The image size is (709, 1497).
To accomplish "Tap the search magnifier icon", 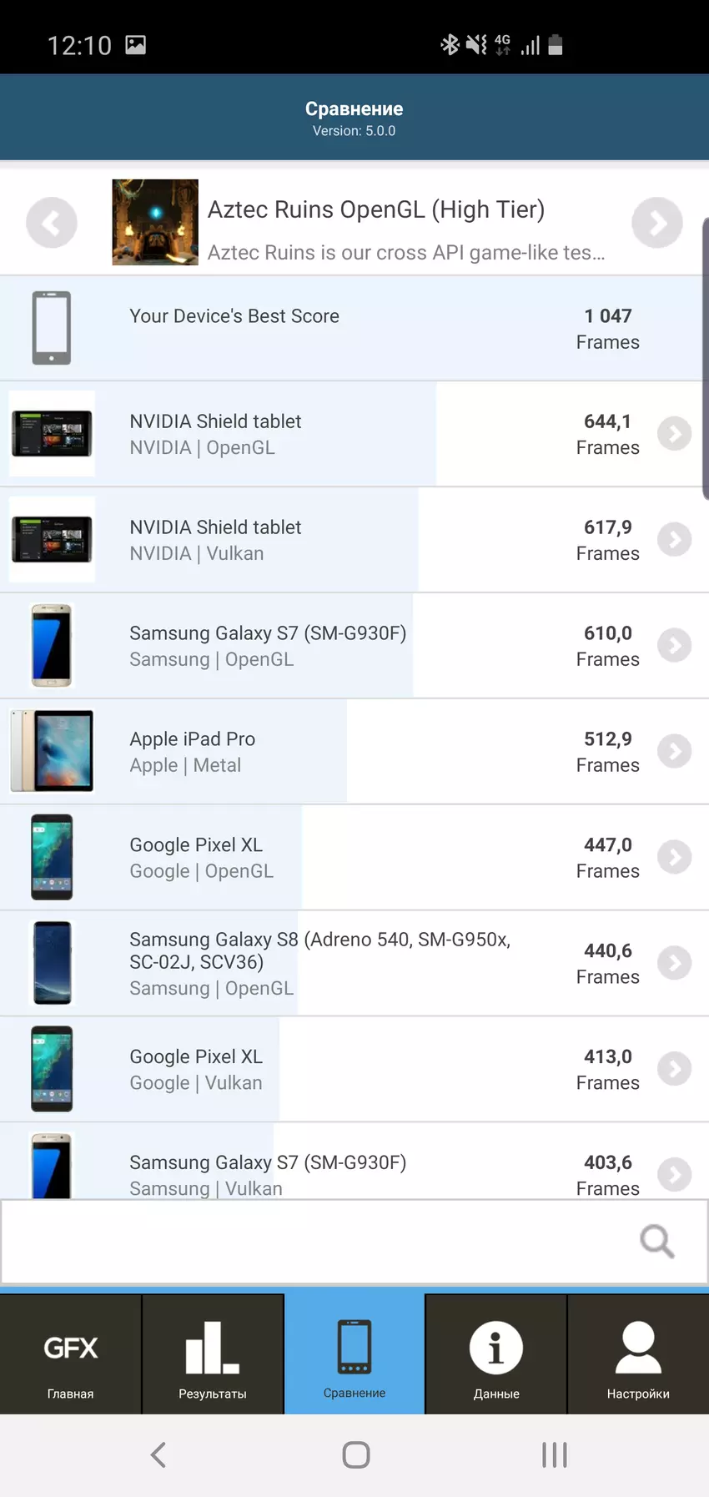I will click(x=656, y=1241).
